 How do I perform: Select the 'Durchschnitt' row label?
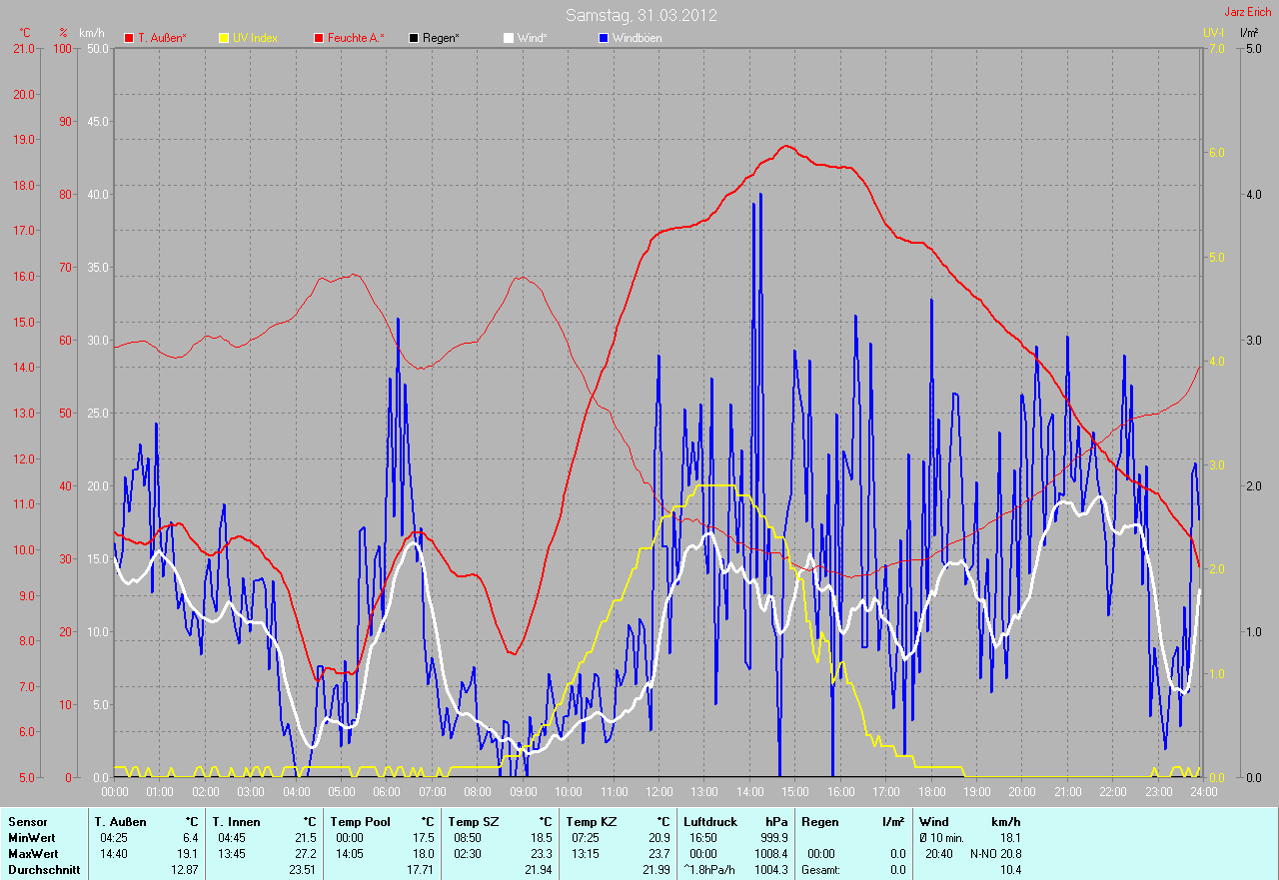[44, 870]
